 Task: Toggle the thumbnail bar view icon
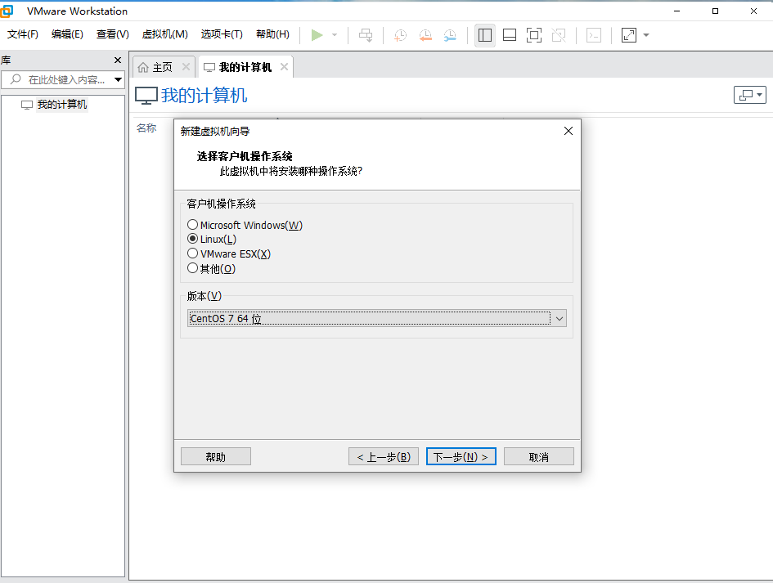click(x=510, y=35)
